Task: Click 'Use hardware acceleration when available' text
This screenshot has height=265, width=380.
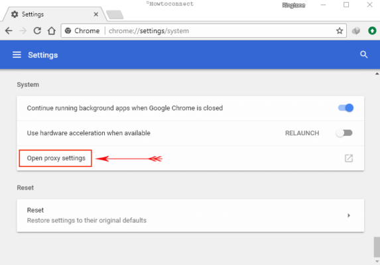Action: coord(88,133)
